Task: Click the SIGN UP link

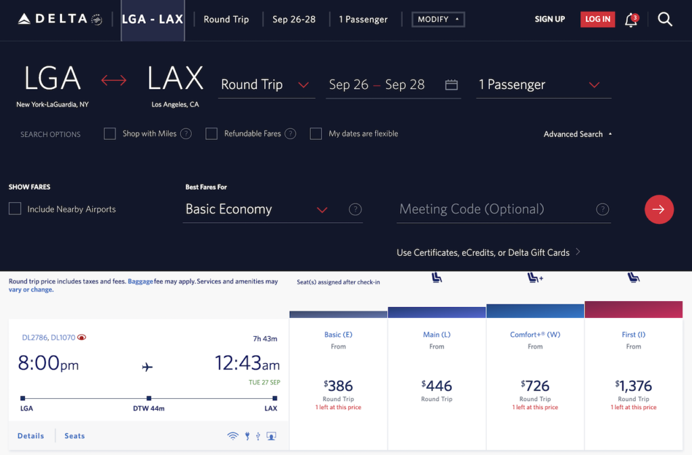Action: (x=549, y=20)
